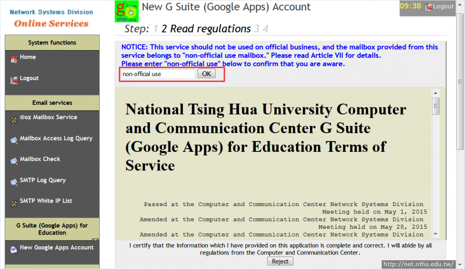Click the regulations text scrollbar thumb

(436, 106)
